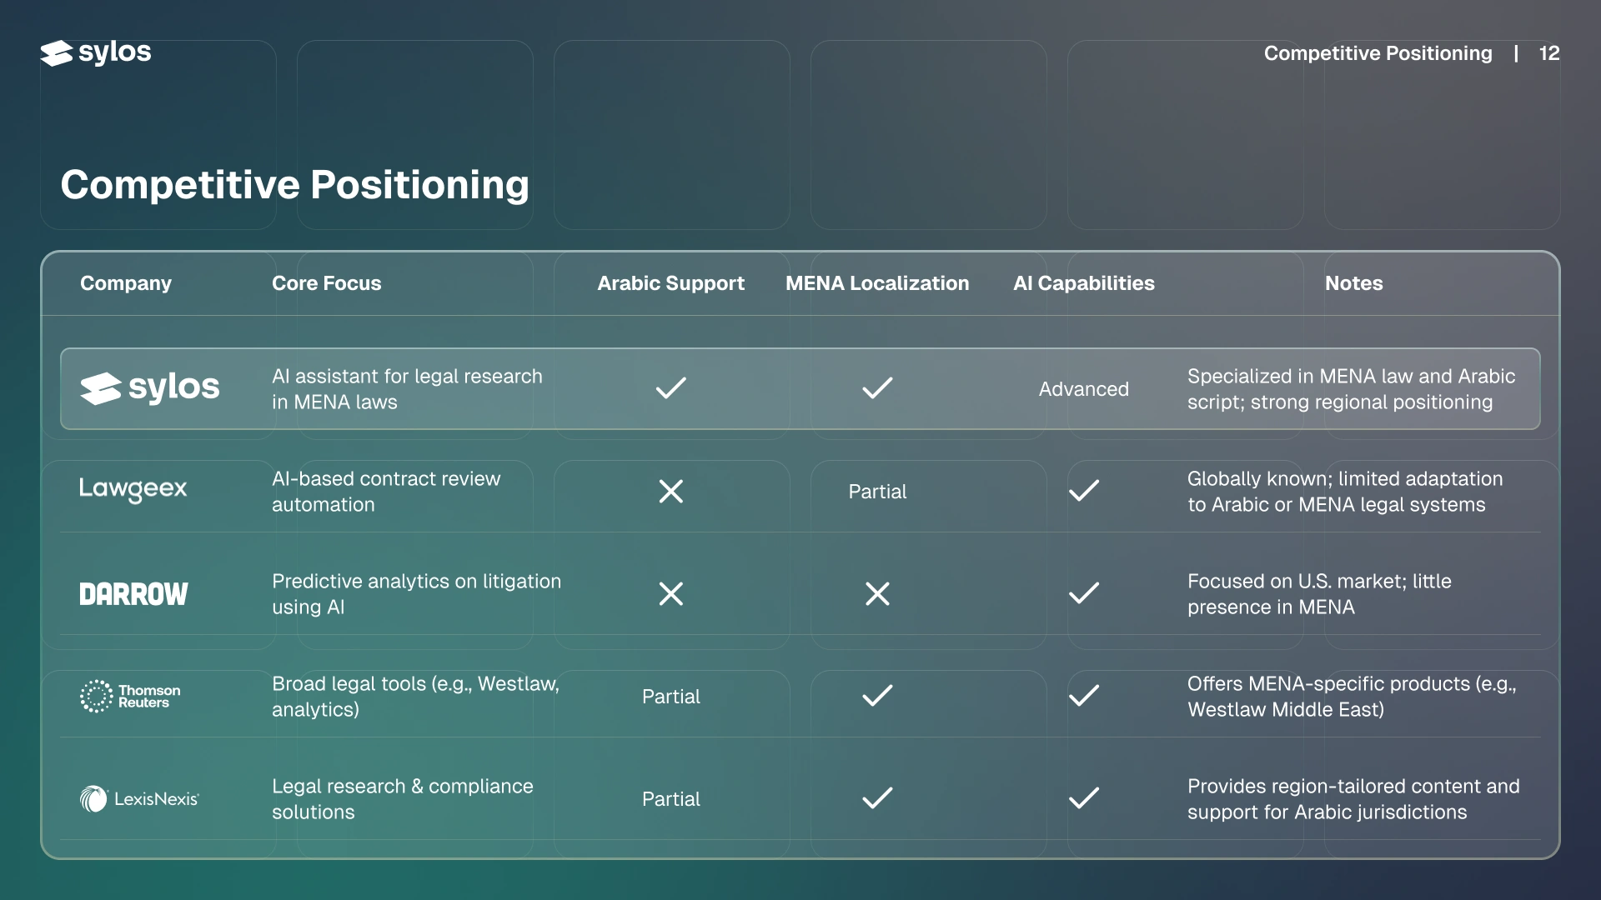Screen dimensions: 1601x900
Task: Click Lawgeex's 'Partial' MENA Localization value
Action: 877,492
